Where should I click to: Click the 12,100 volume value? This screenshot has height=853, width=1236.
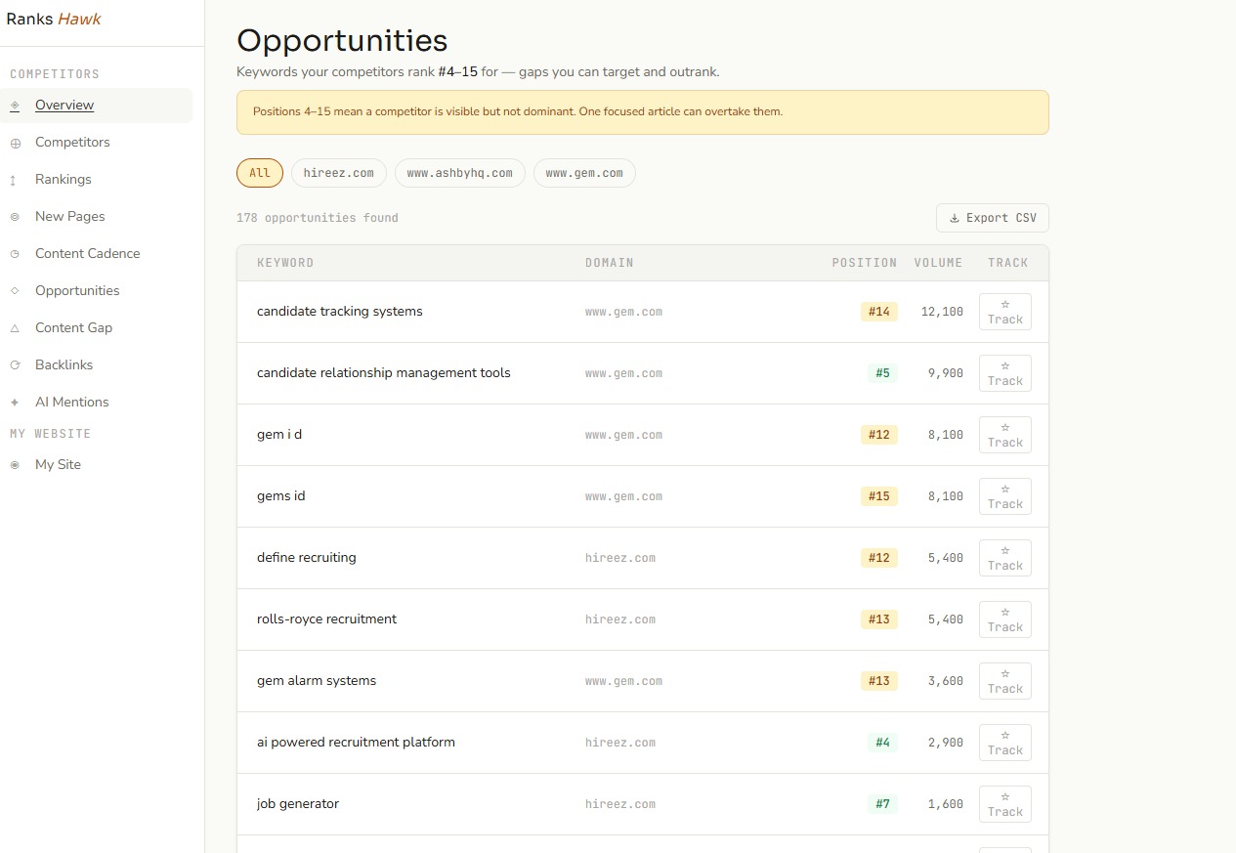click(x=942, y=312)
